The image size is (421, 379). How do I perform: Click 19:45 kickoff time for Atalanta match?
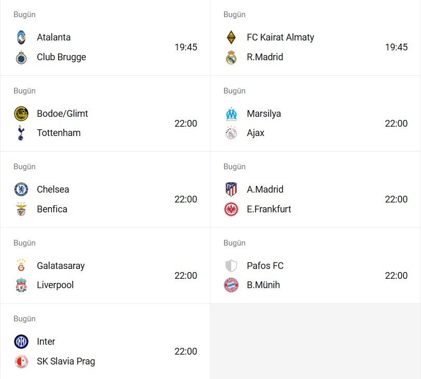point(186,47)
